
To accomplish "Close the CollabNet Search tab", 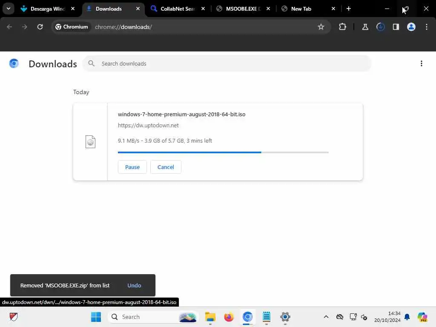I will 203,9.
